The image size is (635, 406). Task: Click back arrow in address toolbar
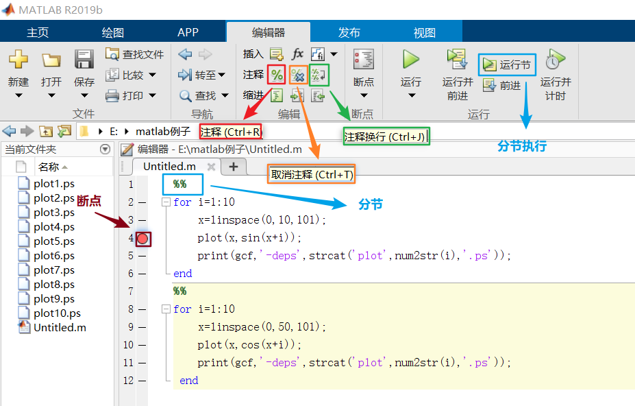coord(9,131)
